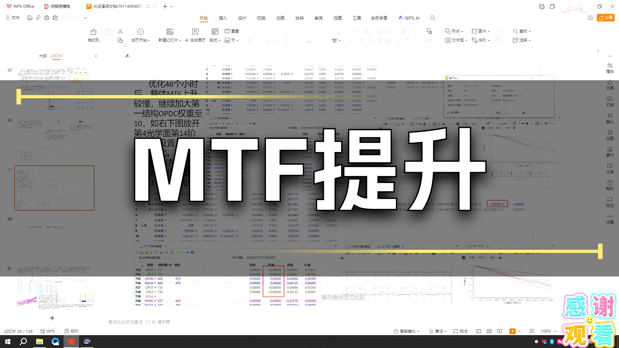Click the 新建幻灯片 new slide icon
Viewport: 619px width, 348px height.
tap(170, 32)
